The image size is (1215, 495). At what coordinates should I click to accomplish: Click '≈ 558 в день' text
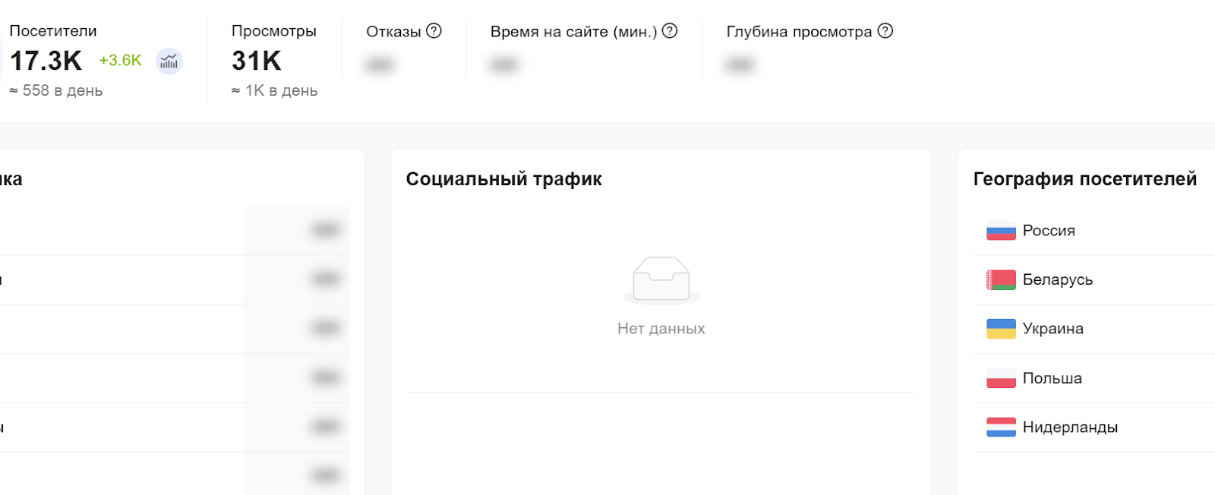point(56,90)
